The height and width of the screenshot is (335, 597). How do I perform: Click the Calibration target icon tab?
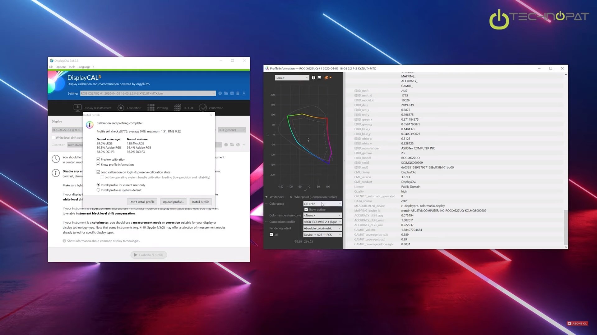coord(121,108)
